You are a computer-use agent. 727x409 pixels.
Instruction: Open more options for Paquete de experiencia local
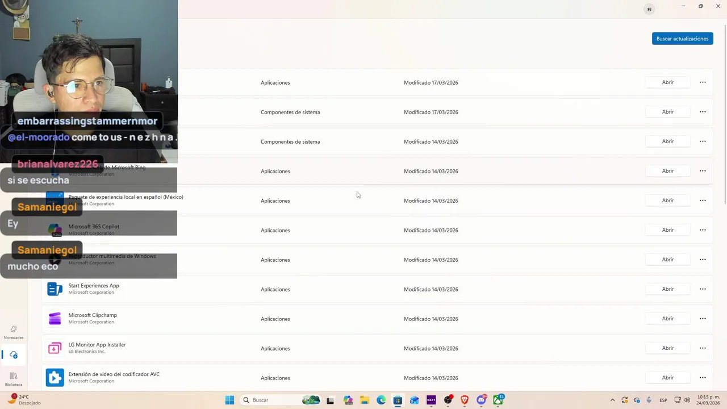coord(703,201)
